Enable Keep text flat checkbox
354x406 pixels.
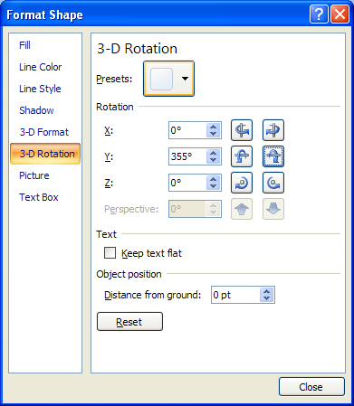[x=110, y=253]
